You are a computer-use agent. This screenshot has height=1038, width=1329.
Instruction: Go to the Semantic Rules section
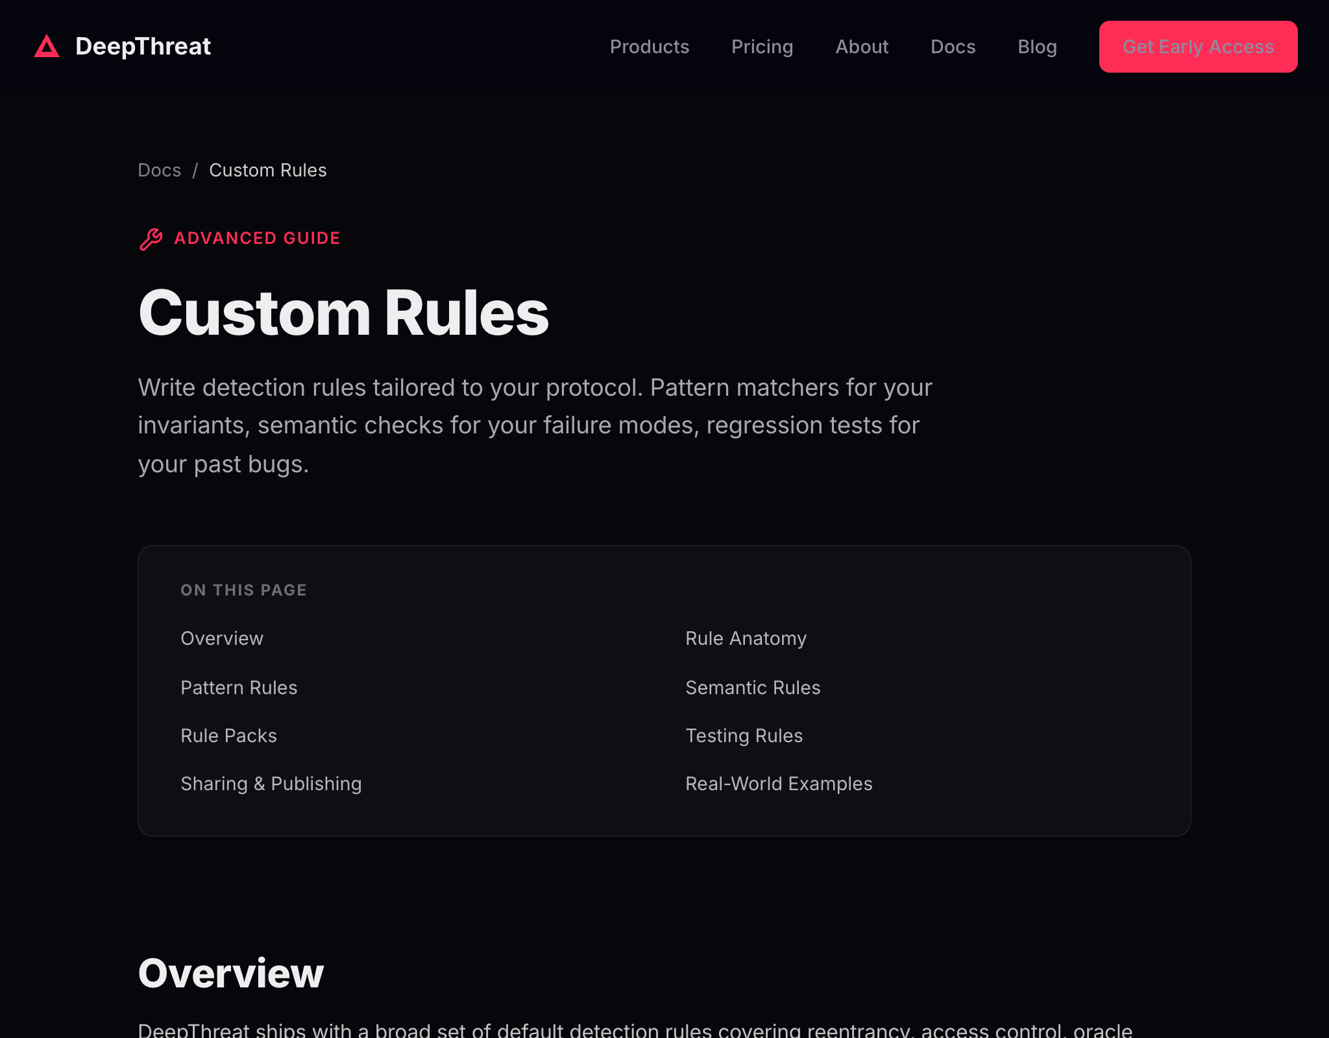753,688
